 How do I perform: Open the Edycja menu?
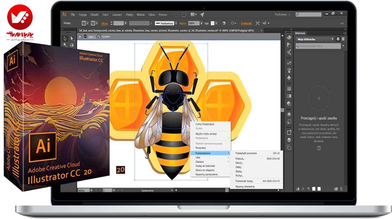(x=83, y=14)
